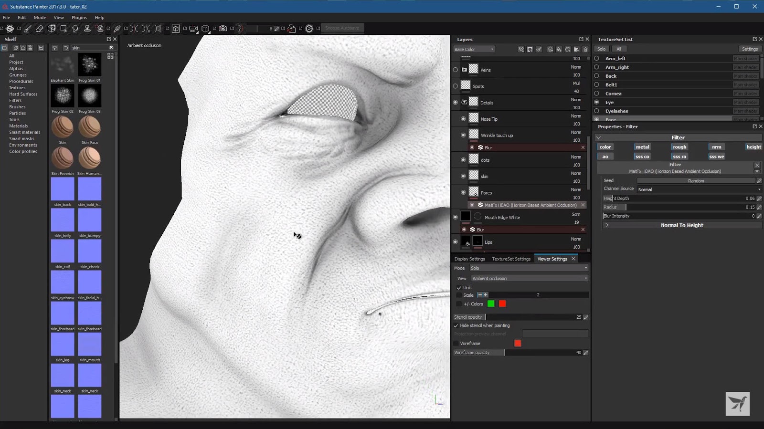Select the Clone stamp tool
This screenshot has width=764, height=429.
[87, 29]
